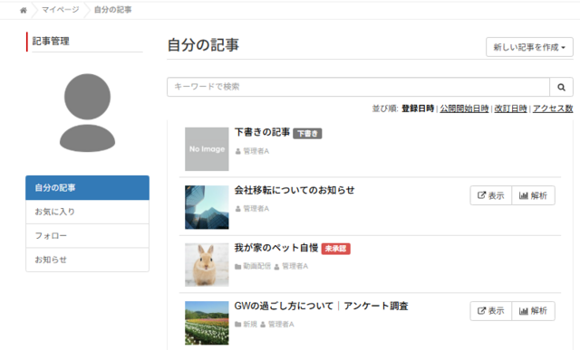Sort articles by 改訂日時
580x350 pixels.
tap(510, 109)
